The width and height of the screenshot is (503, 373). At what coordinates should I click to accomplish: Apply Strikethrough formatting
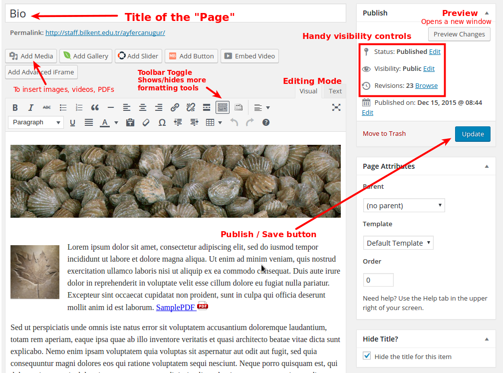(47, 107)
